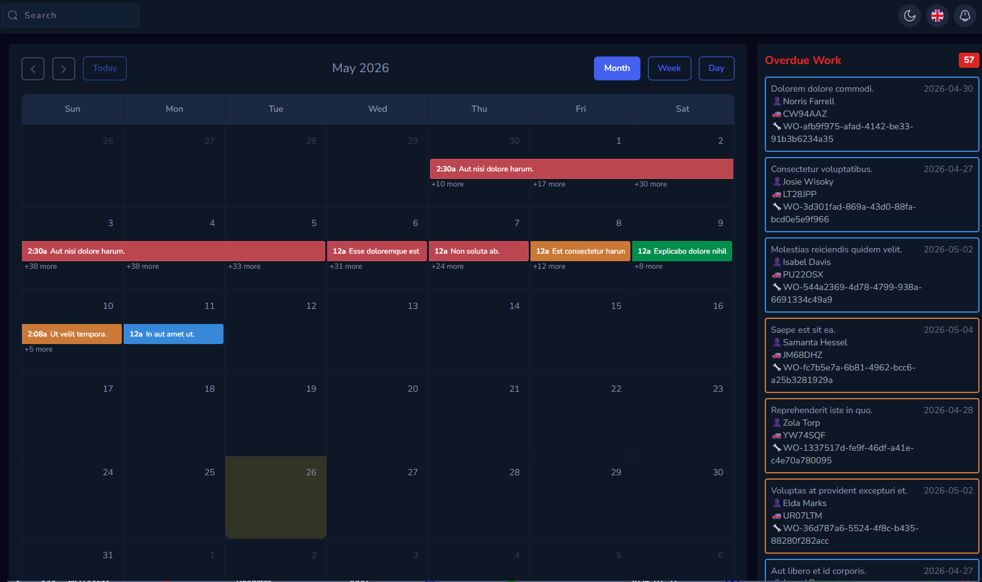Open the 'Esse doloremque est' event
Screen dimensions: 982x582
click(x=377, y=251)
